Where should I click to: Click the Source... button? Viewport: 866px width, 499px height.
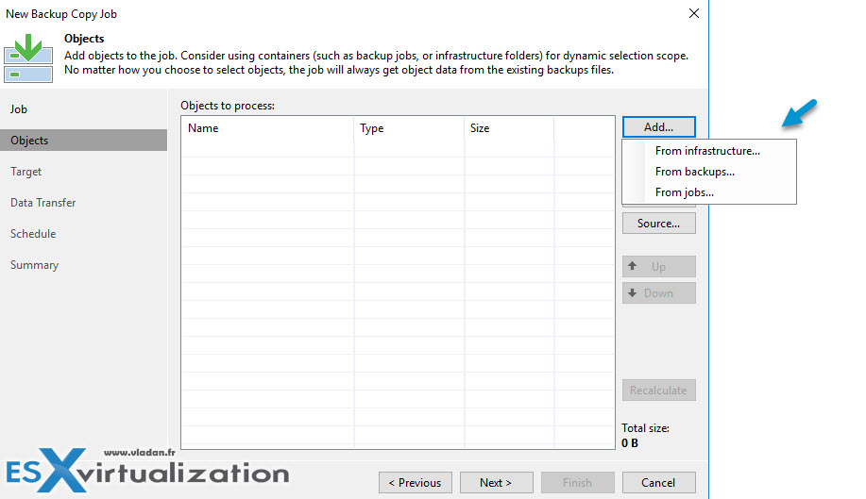tap(658, 224)
